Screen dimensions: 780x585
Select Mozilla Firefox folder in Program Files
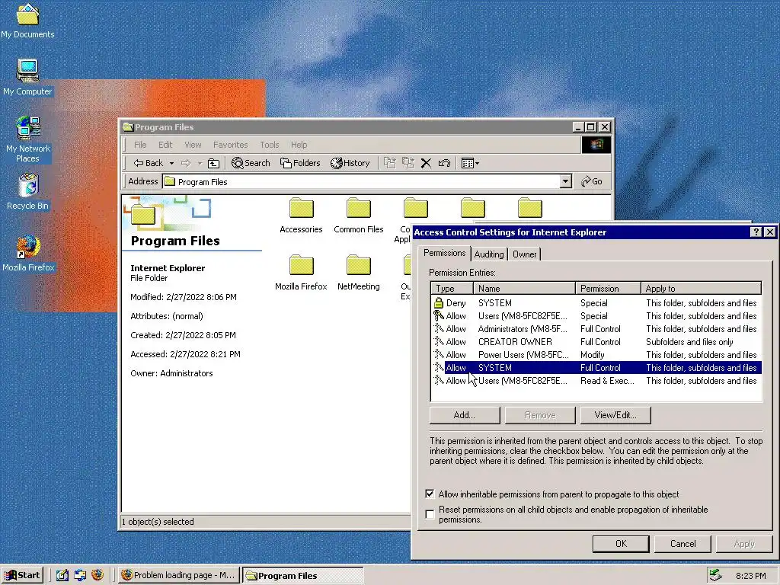(x=301, y=273)
